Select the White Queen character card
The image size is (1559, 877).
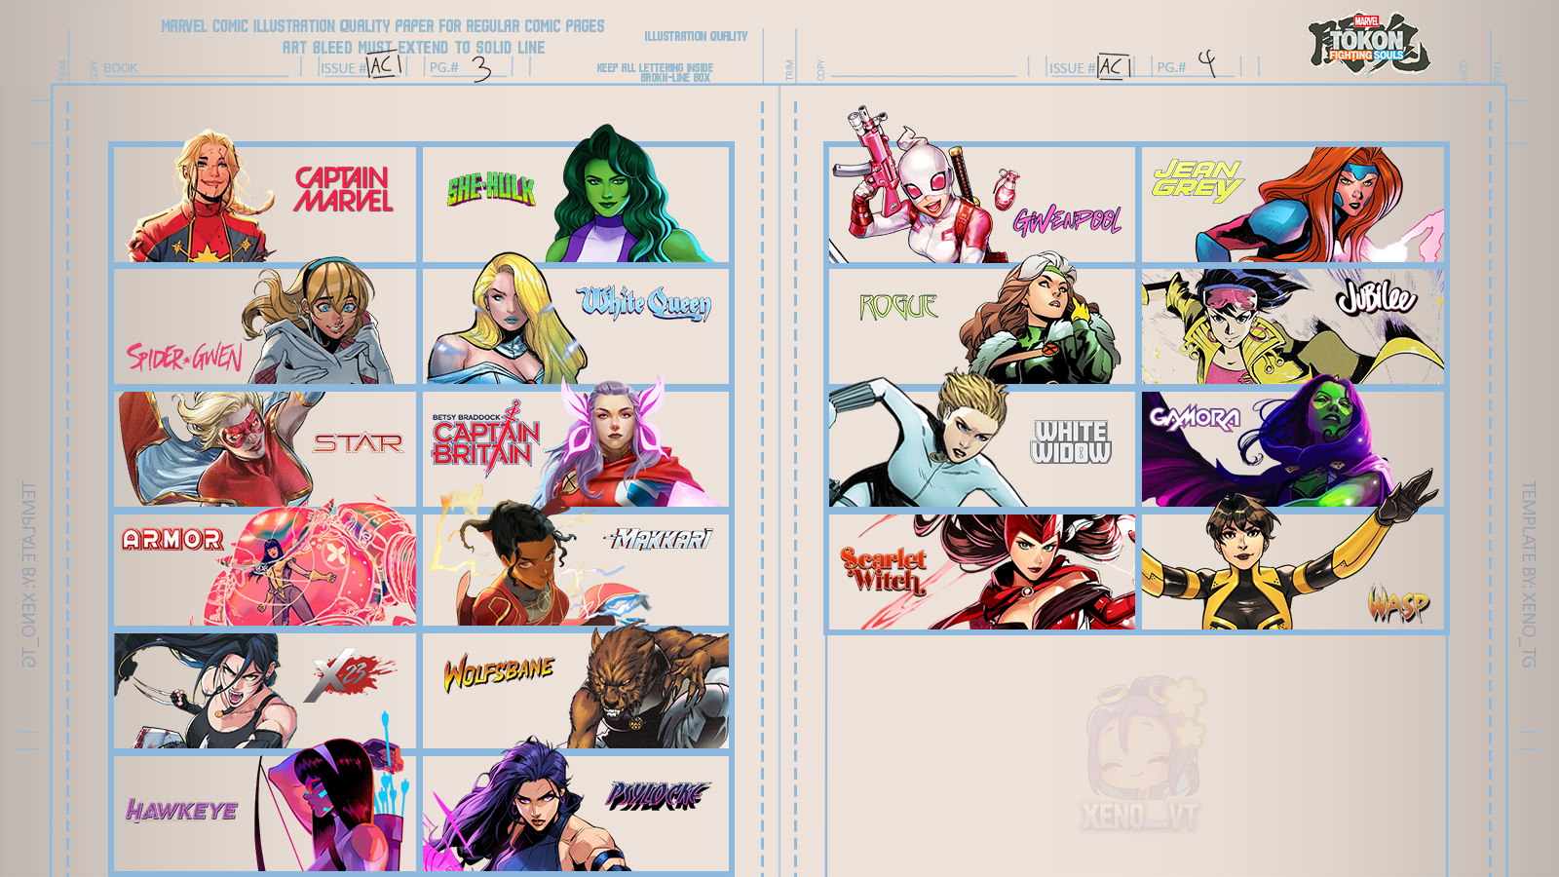[x=576, y=326]
